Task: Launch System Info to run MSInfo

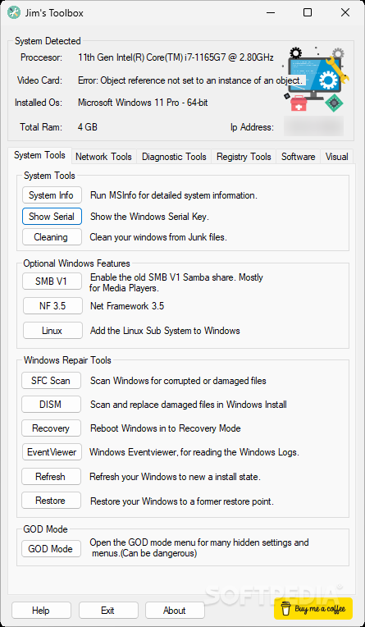Action: (x=51, y=195)
